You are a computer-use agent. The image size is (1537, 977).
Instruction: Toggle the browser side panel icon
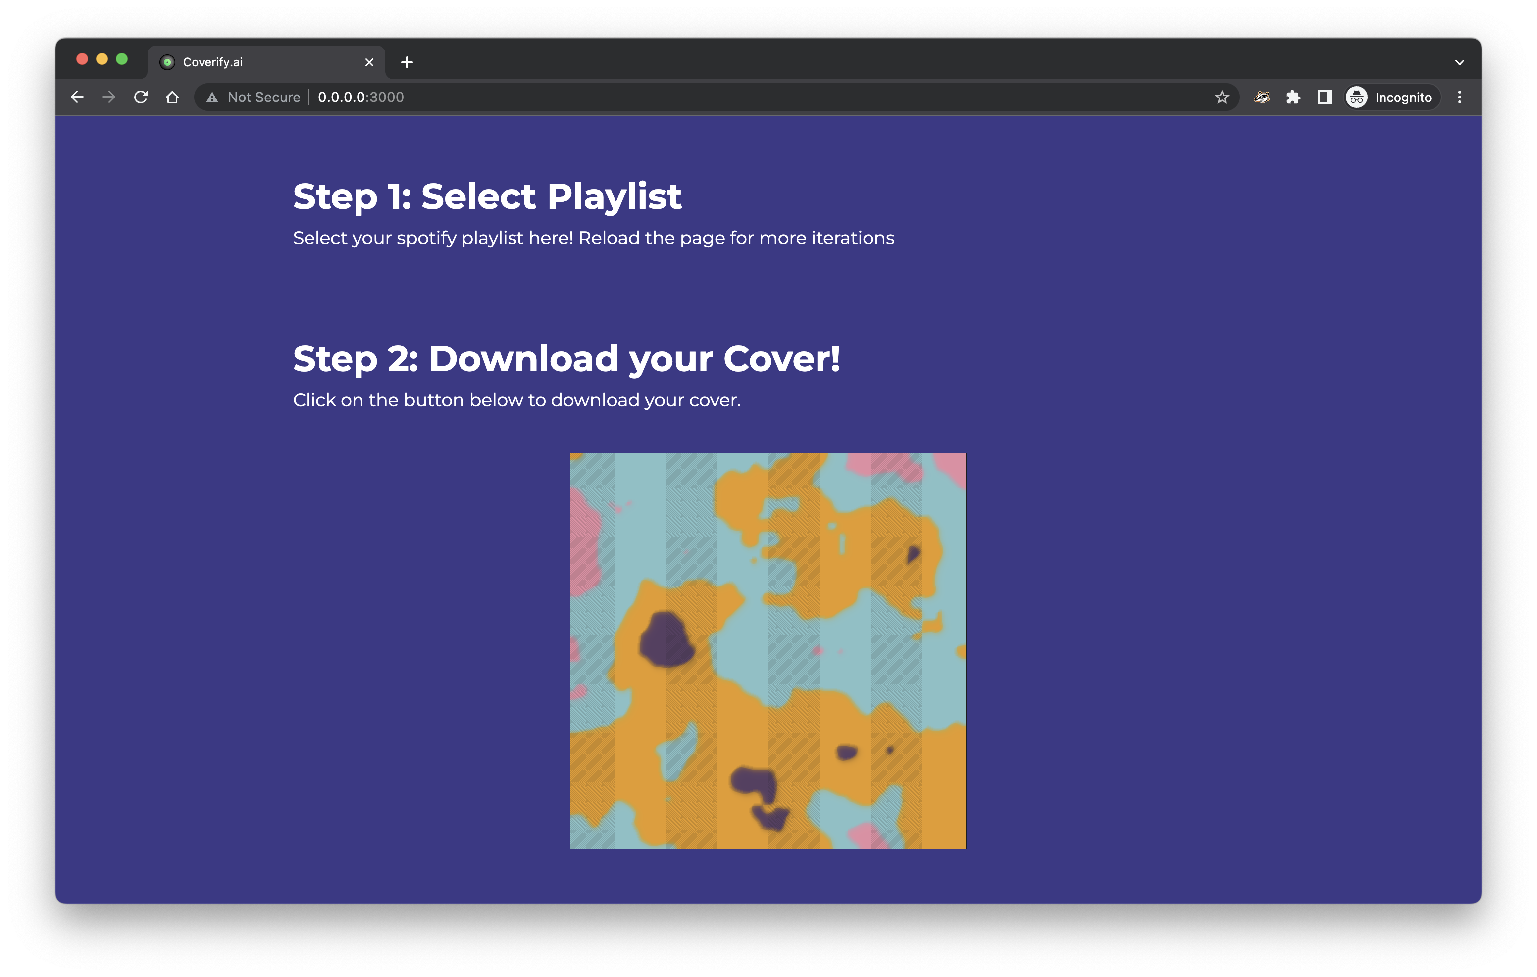point(1325,97)
